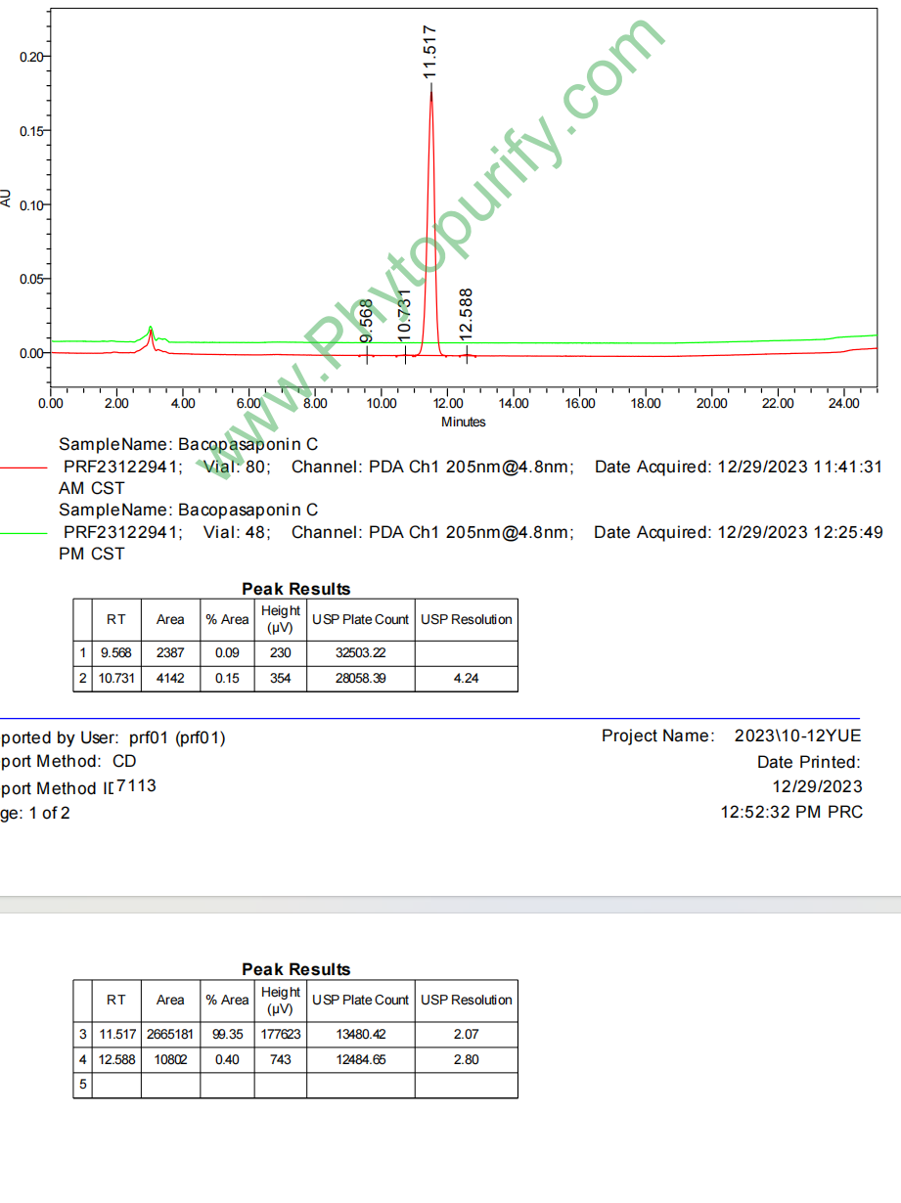Click the first Peak Results table title
Viewport: 901px width, 1203px height.
[295, 589]
